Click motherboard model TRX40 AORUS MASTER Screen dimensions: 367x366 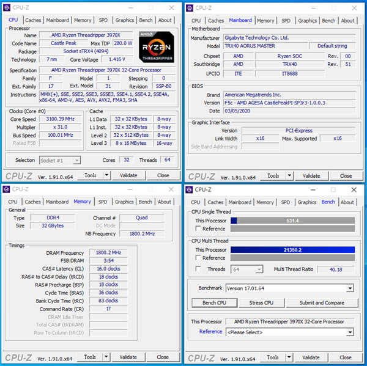[265, 46]
